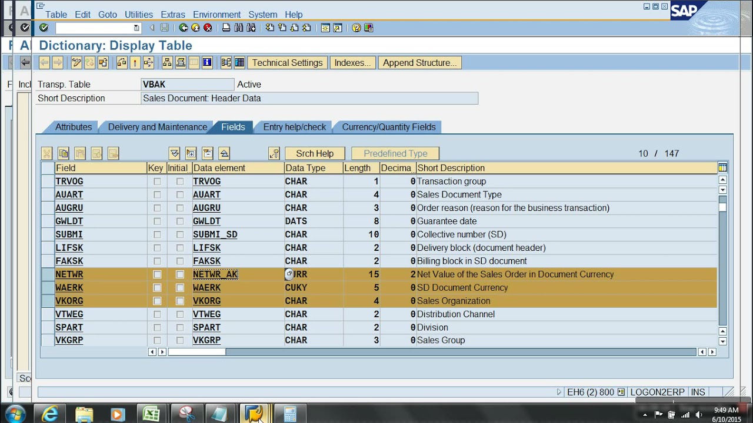Toggle the Key checkbox for VKGRP

[157, 340]
